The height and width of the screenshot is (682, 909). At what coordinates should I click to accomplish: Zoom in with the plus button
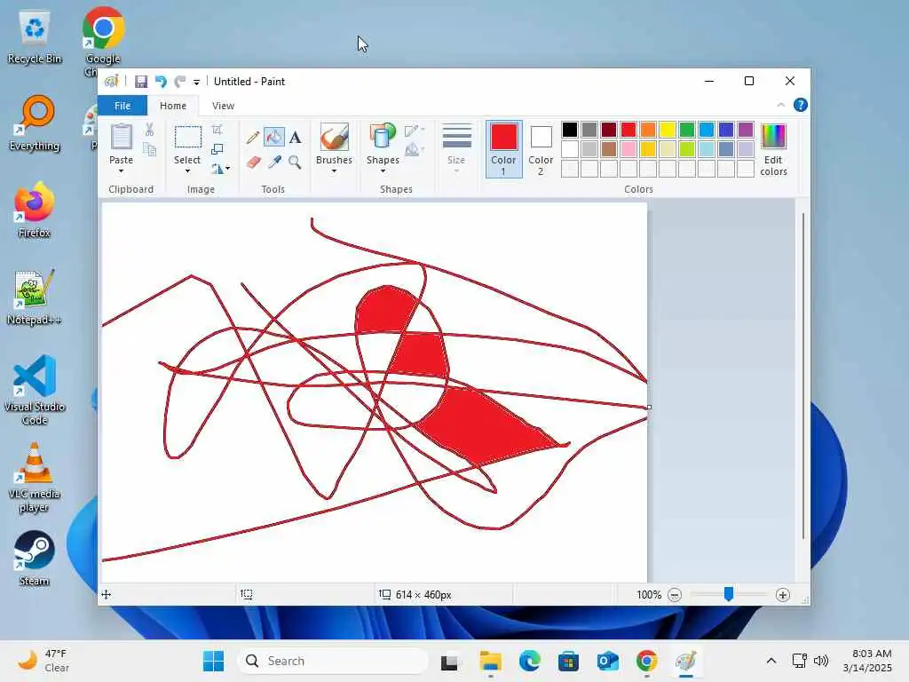pyautogui.click(x=783, y=595)
